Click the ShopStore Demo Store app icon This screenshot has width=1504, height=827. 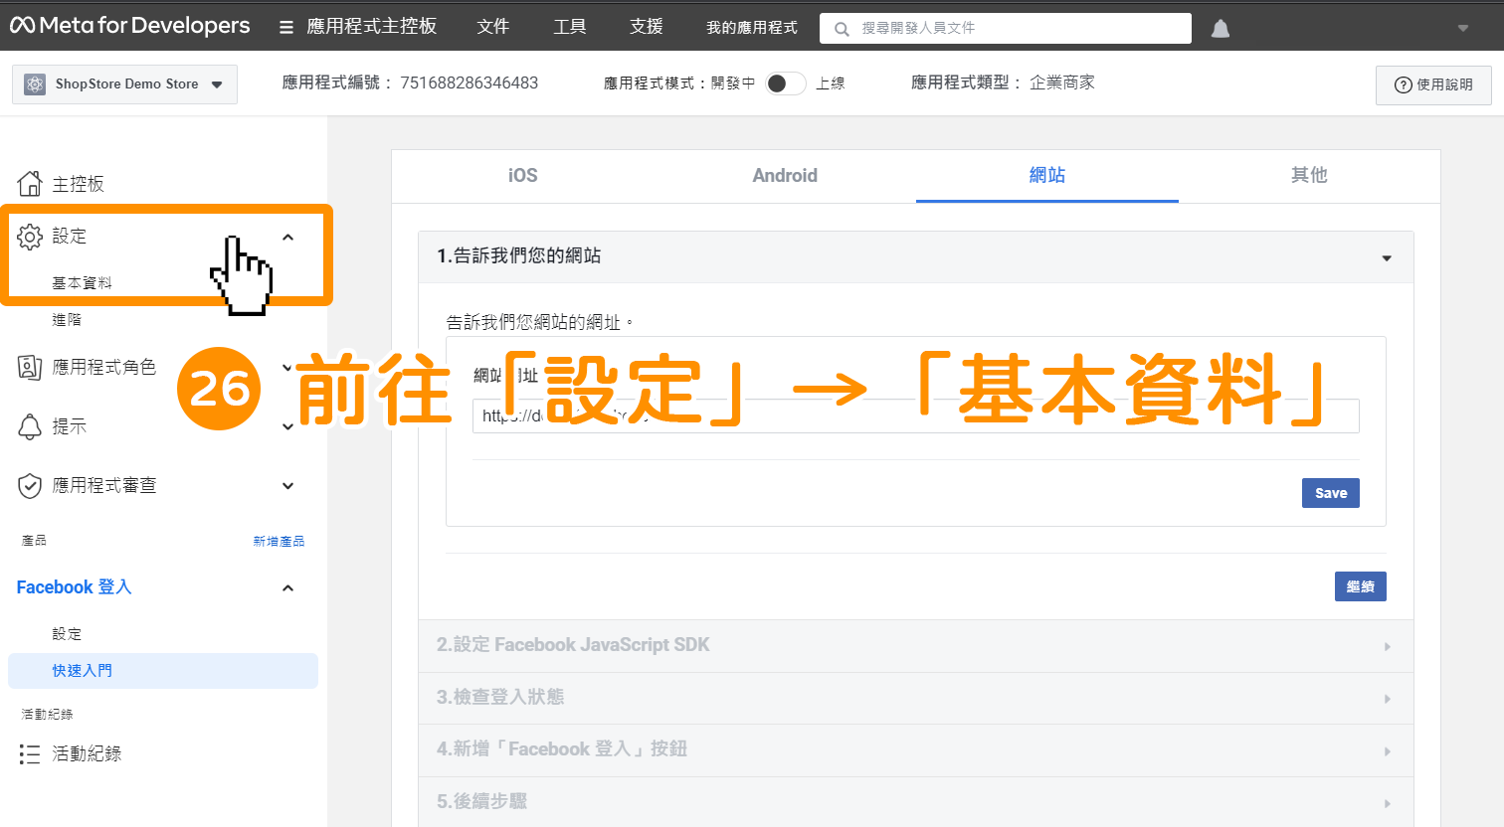pyautogui.click(x=35, y=84)
